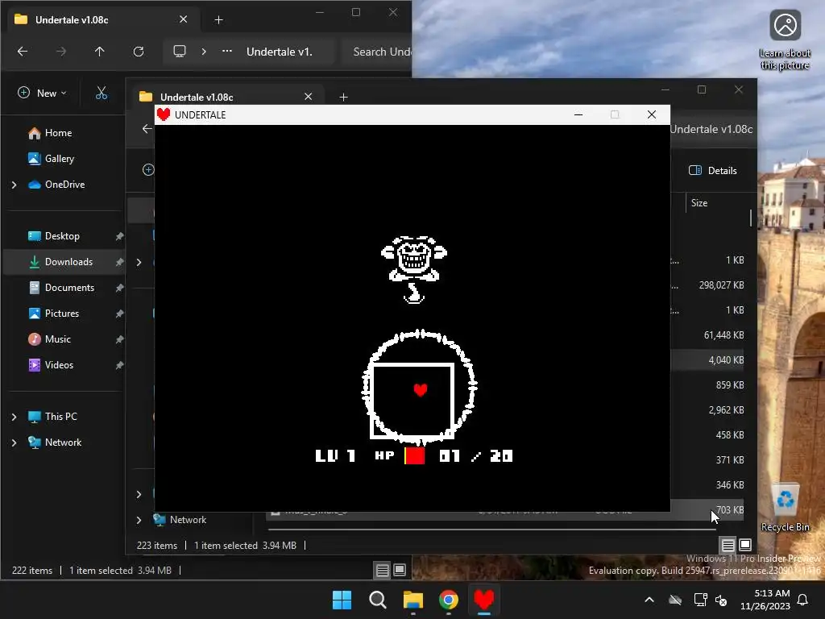Click Learn about this picture desktop icon
Screen dimensions: 825x619
[785, 40]
